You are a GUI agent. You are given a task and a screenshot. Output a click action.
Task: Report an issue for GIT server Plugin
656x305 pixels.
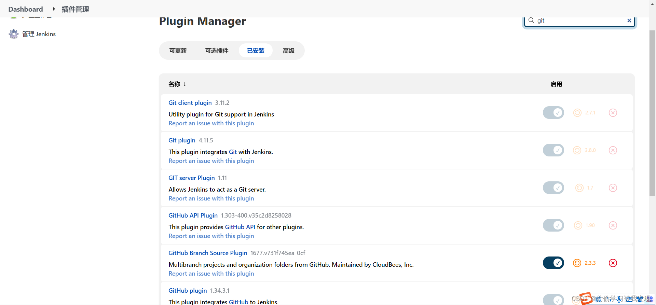211,198
